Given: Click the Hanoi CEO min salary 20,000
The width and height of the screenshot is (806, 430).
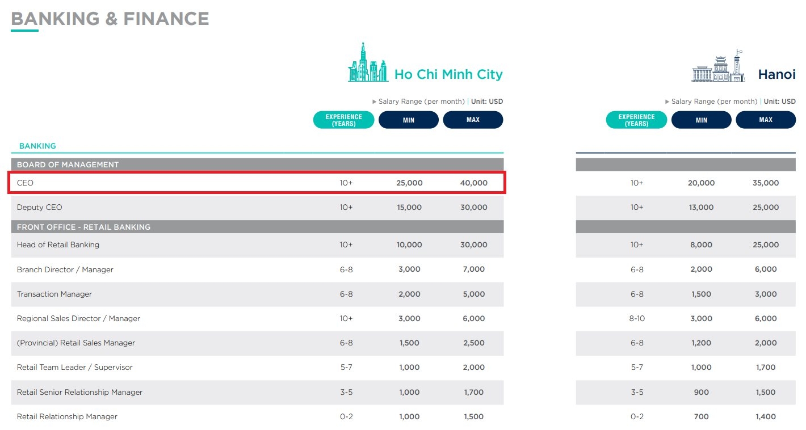Looking at the screenshot, I should coord(701,183).
